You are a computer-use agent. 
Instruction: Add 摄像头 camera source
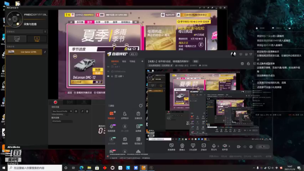click(182, 147)
